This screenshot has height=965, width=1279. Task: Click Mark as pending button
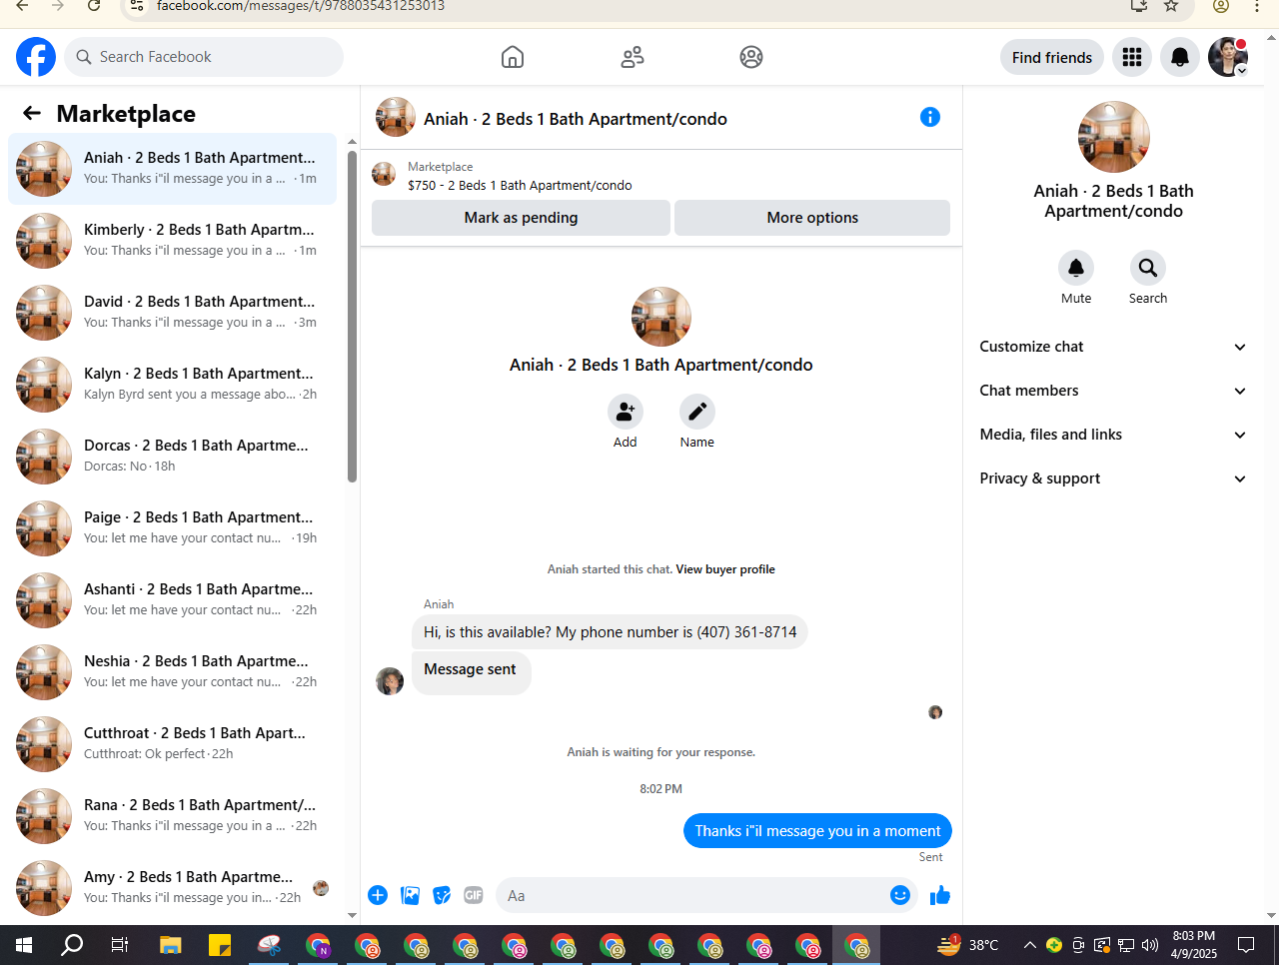[521, 218]
